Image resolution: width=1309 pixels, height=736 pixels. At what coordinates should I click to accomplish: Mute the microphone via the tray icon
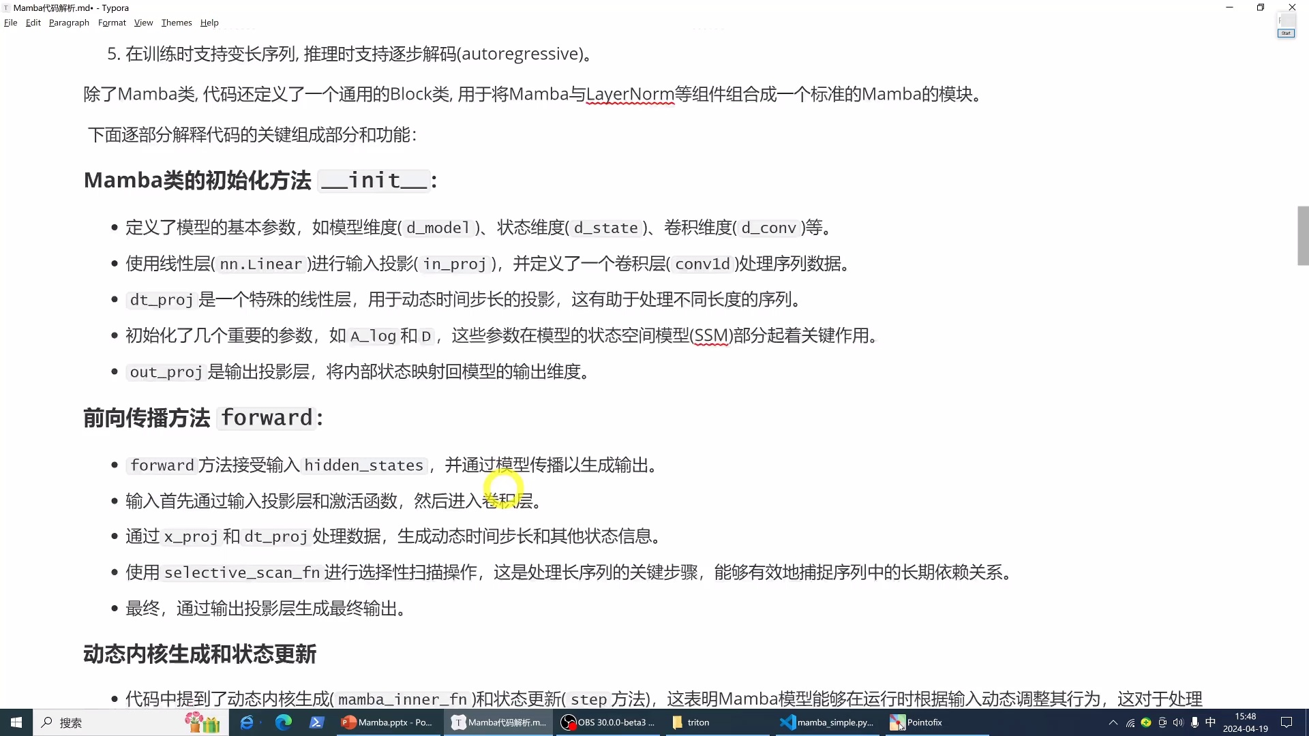1194,722
